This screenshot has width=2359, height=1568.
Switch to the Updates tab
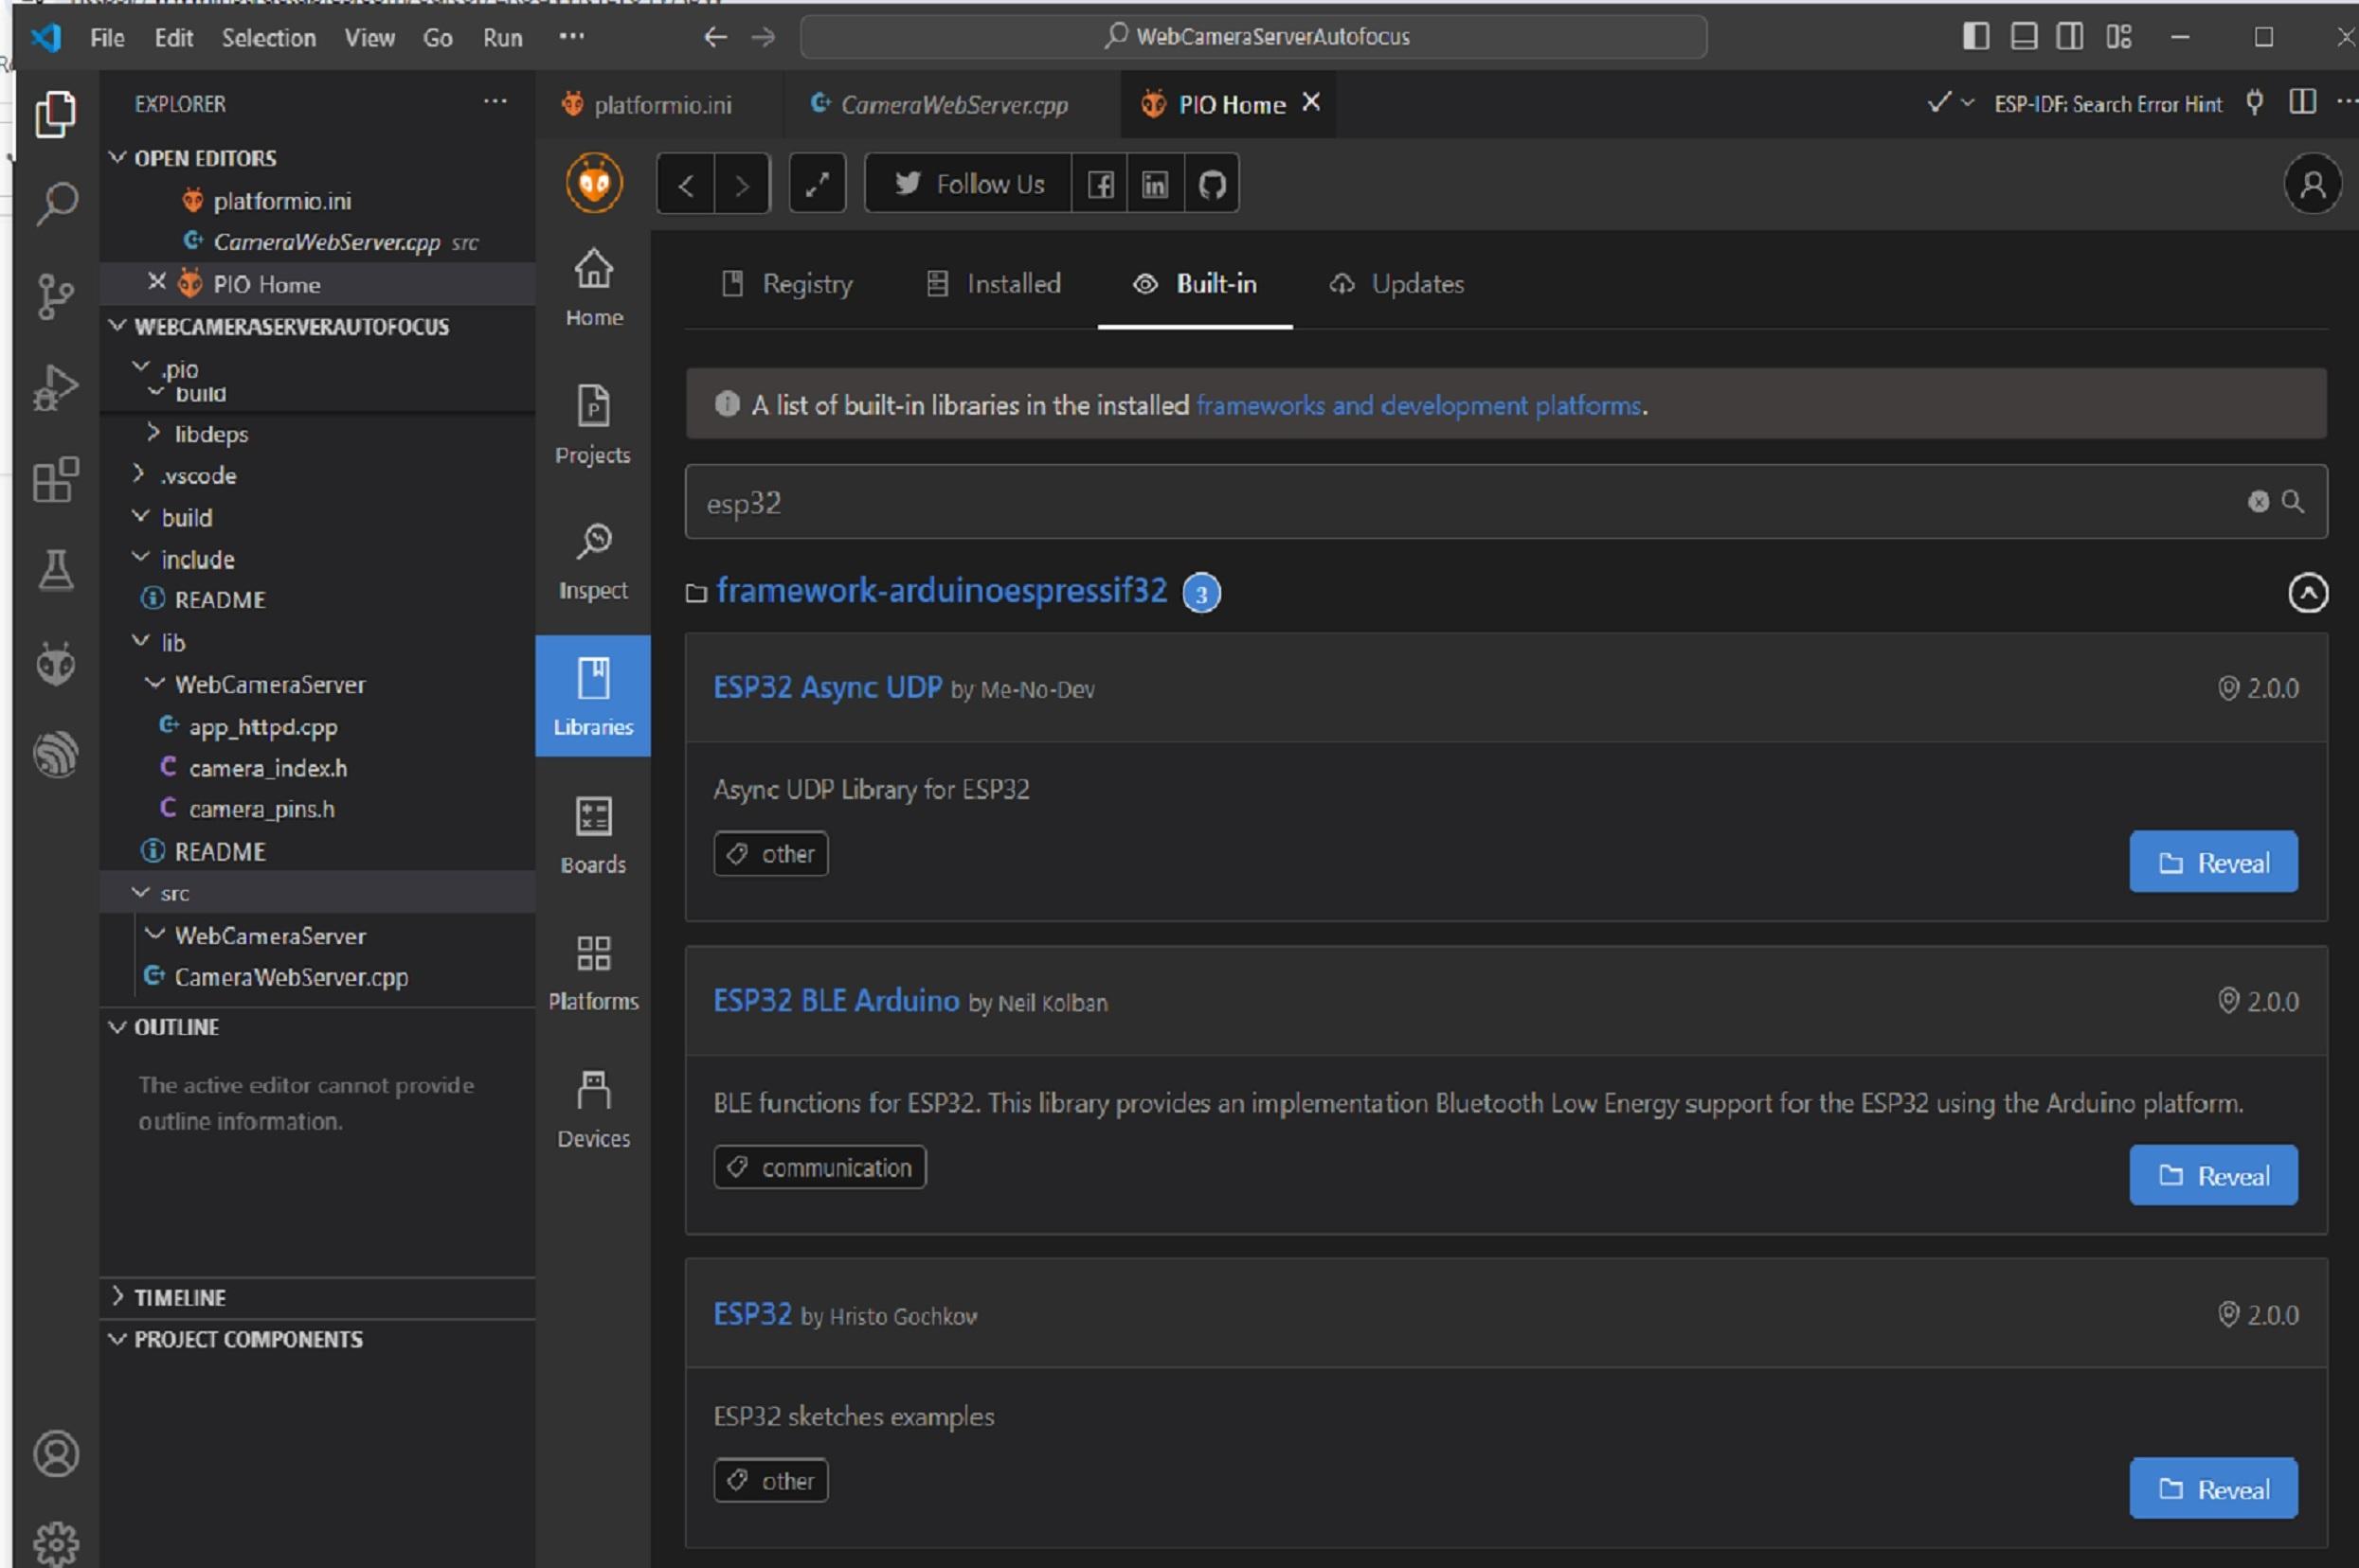(1396, 284)
